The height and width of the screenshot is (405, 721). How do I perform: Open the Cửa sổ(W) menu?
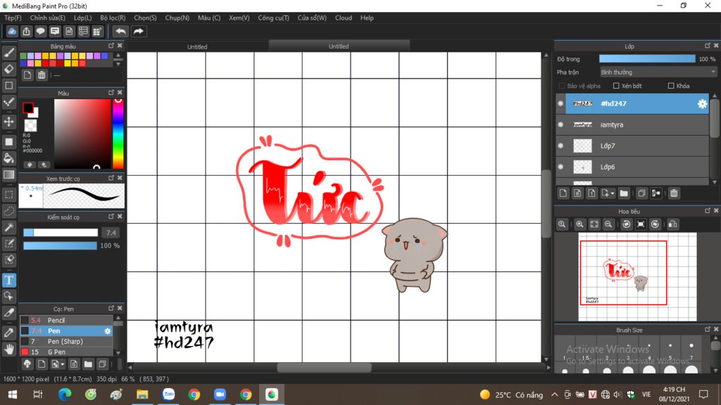(x=312, y=18)
